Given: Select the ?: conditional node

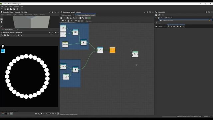Looking at the screenshot, I should pyautogui.click(x=135, y=54).
